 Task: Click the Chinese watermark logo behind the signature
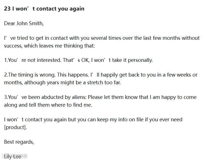pyautogui.click(x=15, y=156)
